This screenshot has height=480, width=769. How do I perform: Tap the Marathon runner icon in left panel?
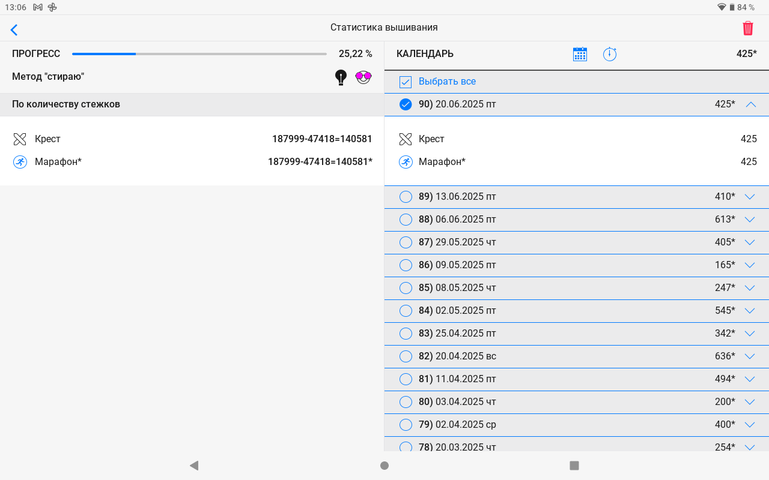20,162
